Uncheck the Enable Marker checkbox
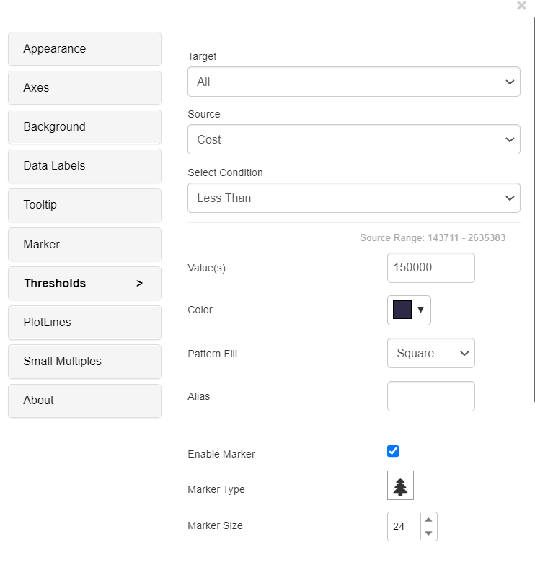 [x=393, y=452]
